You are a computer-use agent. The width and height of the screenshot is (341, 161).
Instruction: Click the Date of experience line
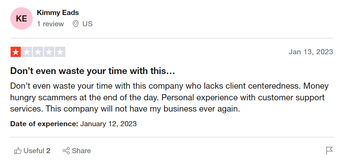[73, 124]
